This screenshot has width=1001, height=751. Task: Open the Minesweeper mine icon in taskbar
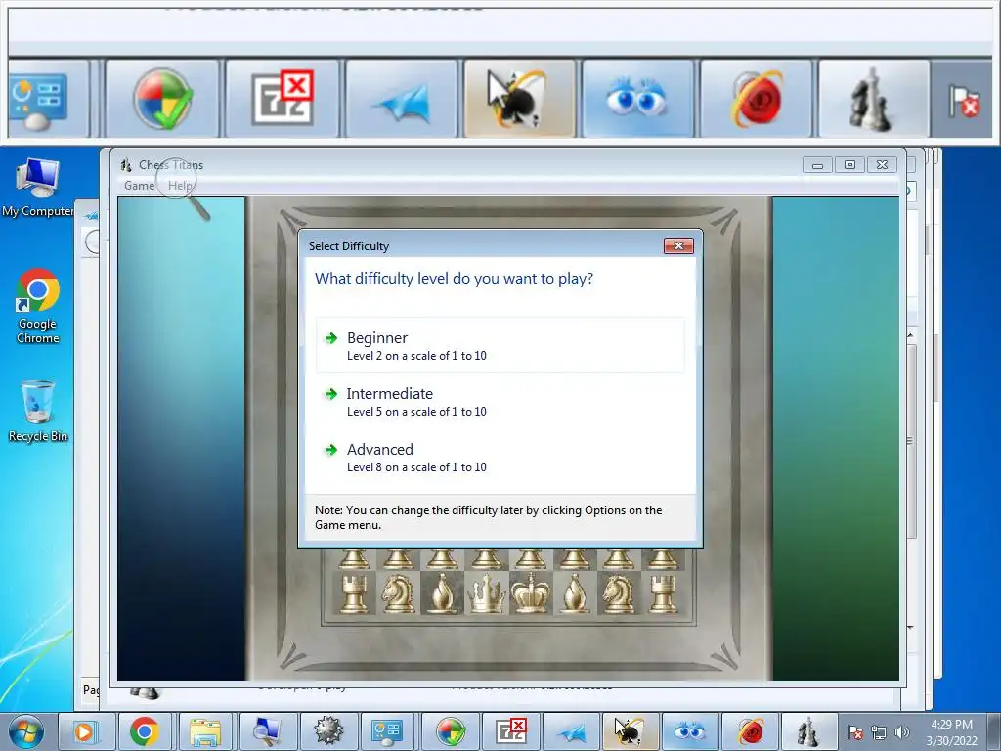[326, 731]
